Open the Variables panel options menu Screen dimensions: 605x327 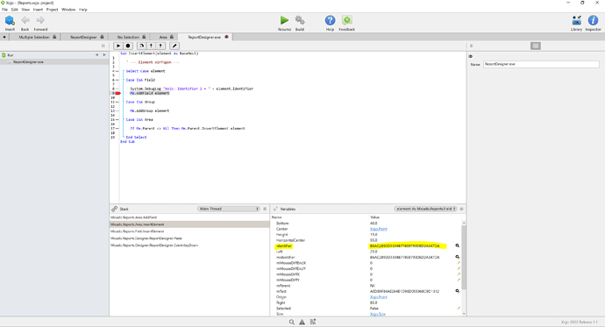coord(461,209)
